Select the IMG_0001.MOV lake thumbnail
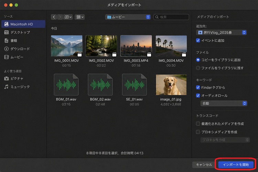 [67, 46]
